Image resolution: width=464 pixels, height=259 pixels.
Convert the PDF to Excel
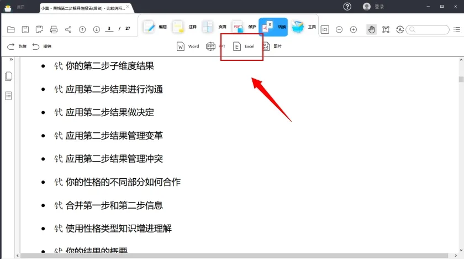(x=244, y=46)
